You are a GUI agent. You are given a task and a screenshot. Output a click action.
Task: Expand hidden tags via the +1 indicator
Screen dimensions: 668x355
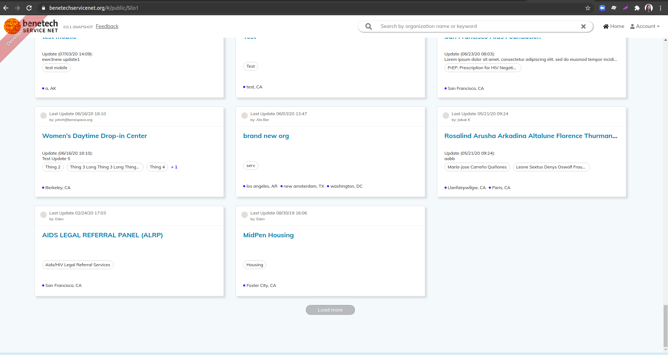[174, 167]
